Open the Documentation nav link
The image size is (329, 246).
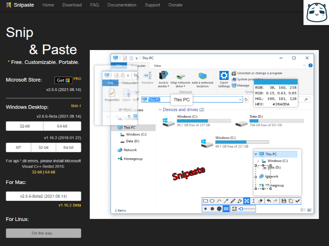(122, 5)
